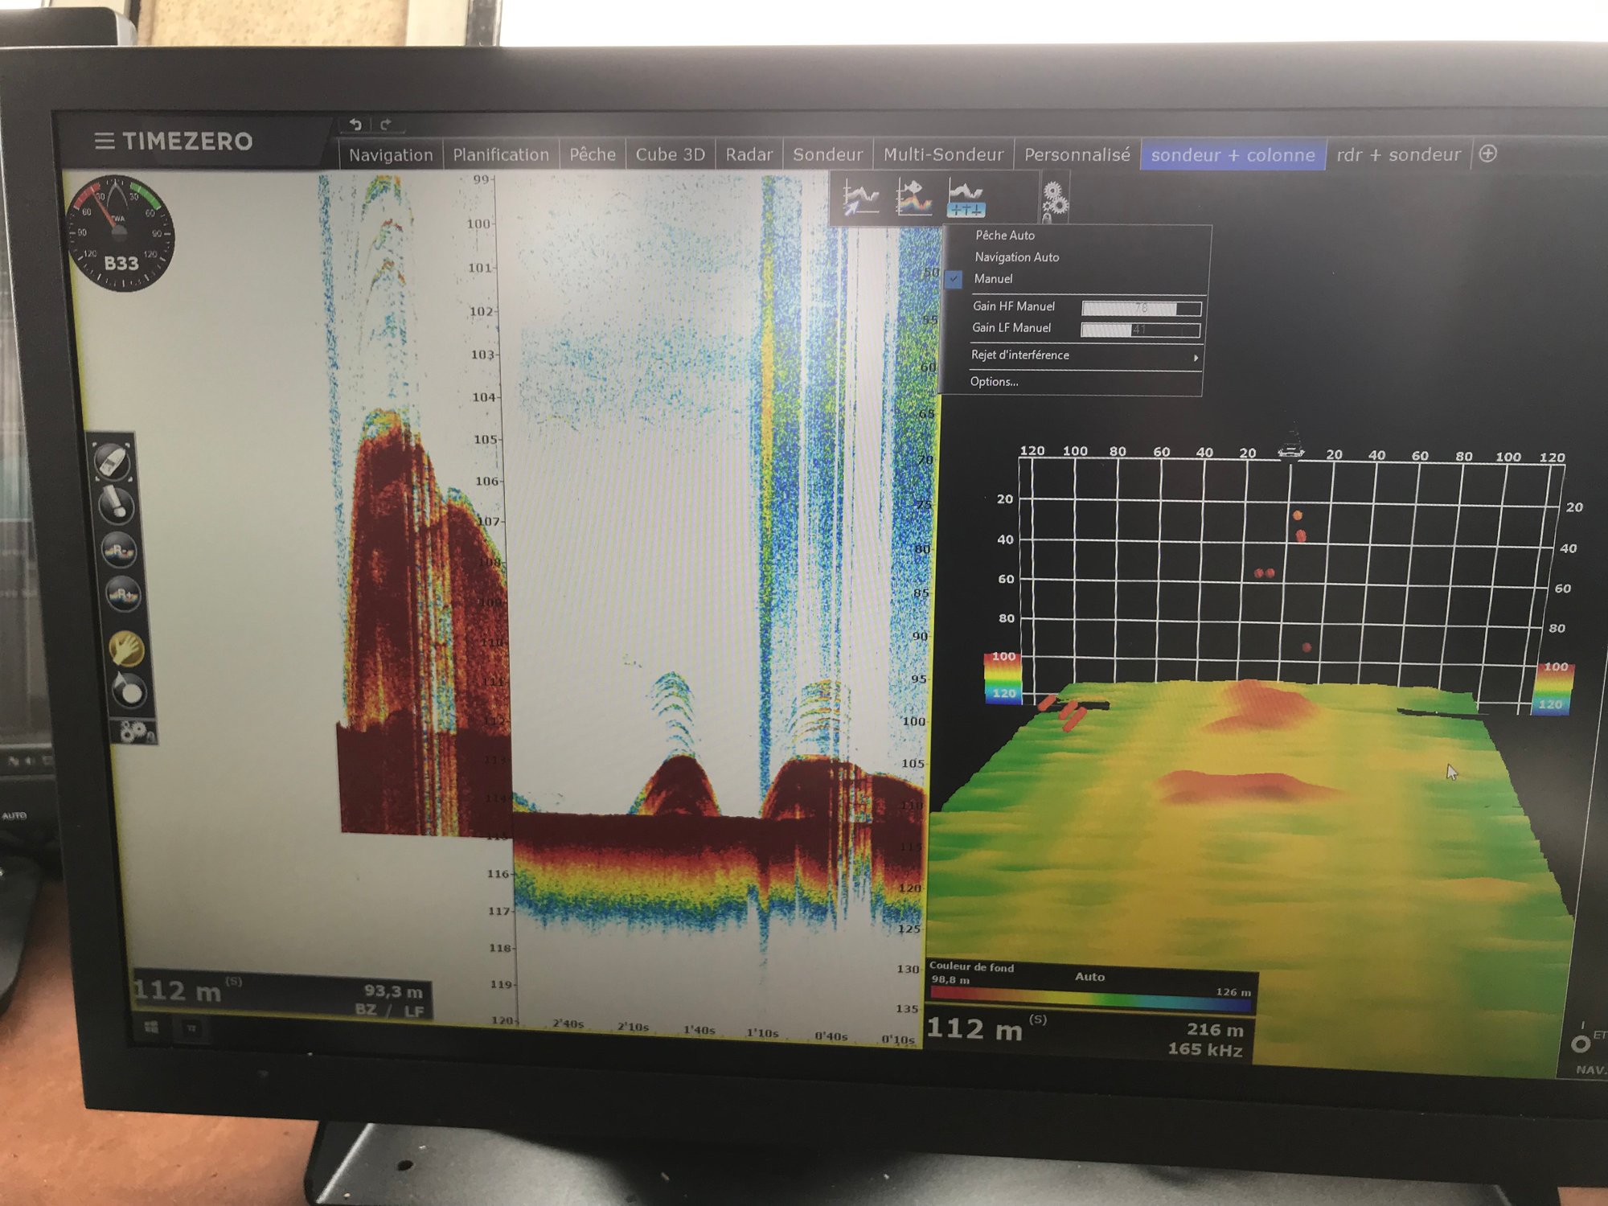The height and width of the screenshot is (1206, 1608).
Task: Select Pêche Auto mode
Action: click(1005, 236)
